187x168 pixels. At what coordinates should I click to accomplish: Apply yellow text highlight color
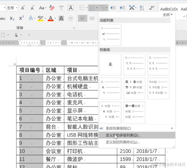pyautogui.click(x=40, y=18)
